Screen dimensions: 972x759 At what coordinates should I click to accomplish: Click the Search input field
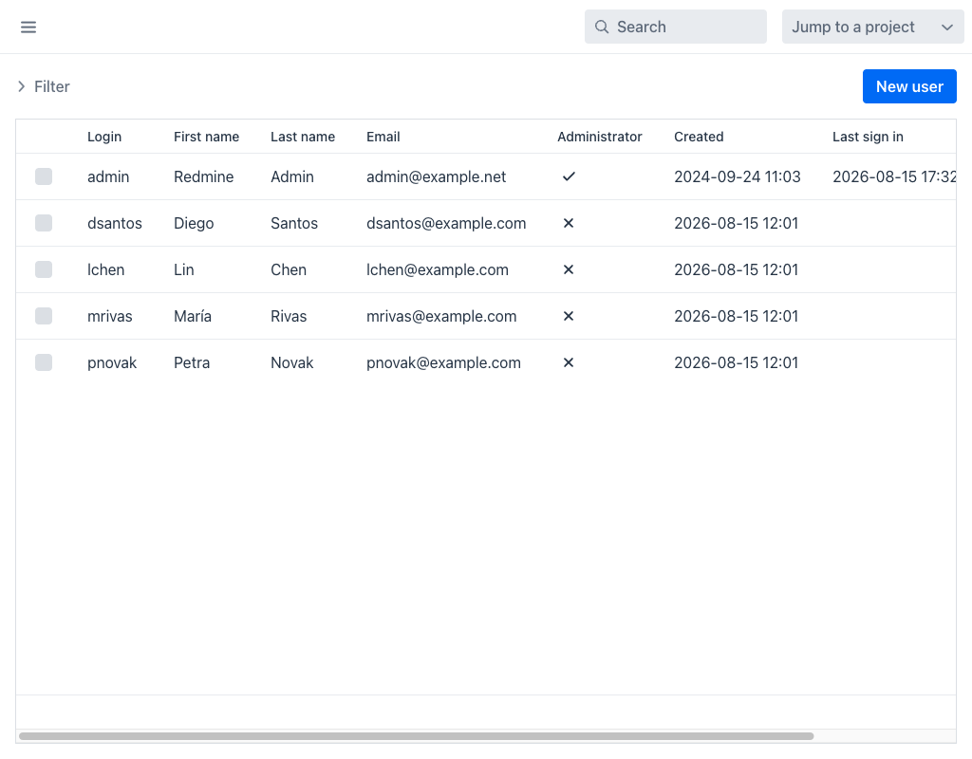[675, 27]
